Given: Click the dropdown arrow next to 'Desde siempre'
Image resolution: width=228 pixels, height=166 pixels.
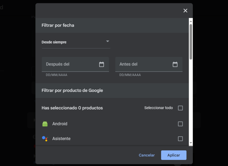Looking at the screenshot, I should click(x=108, y=41).
